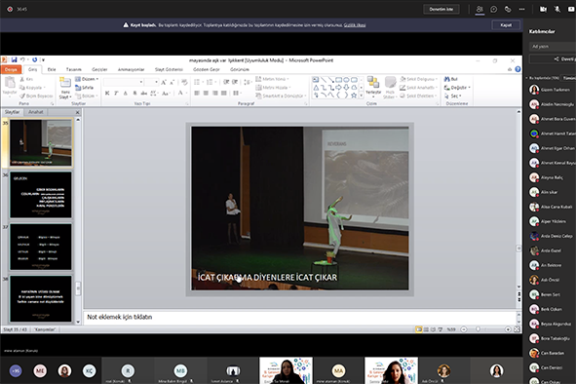
Task: Toggle bold formatting
Action: coord(107,94)
